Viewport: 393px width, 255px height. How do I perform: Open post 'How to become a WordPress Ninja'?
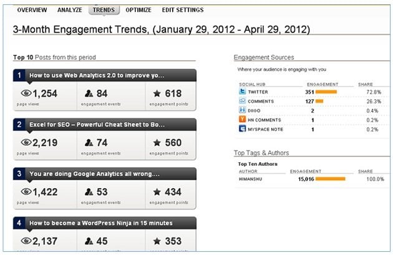(101, 223)
